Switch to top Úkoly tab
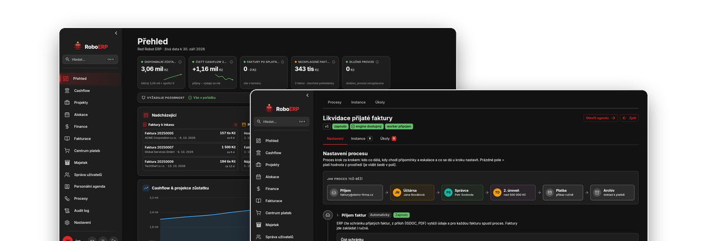703x241 pixels. click(x=380, y=102)
